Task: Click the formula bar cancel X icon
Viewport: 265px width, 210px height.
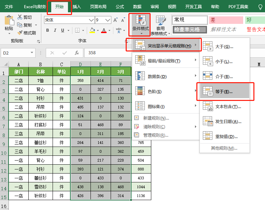Action: coord(52,53)
